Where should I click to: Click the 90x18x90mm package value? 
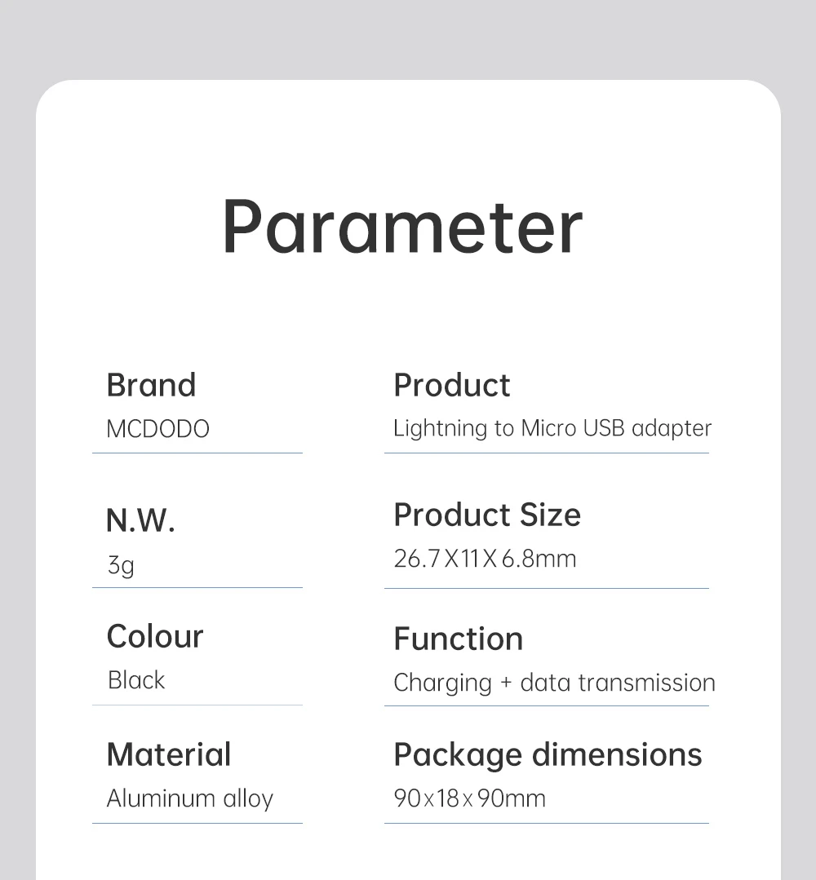click(x=469, y=798)
